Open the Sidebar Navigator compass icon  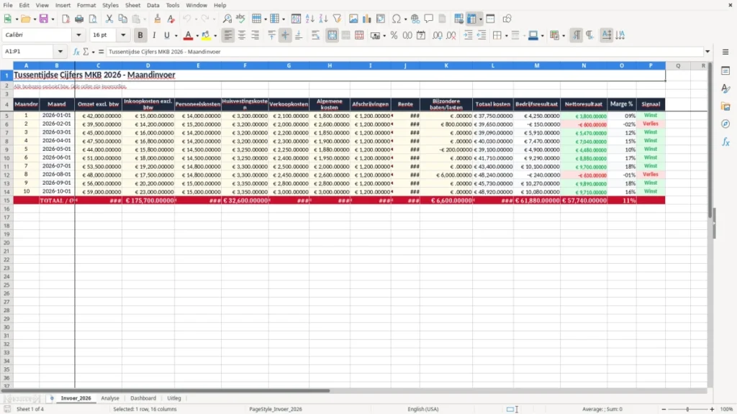[725, 124]
